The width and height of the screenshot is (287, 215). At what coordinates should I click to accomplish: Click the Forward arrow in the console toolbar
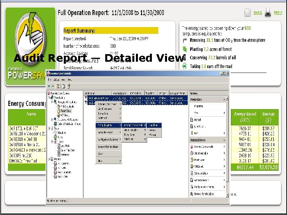pos(53,86)
